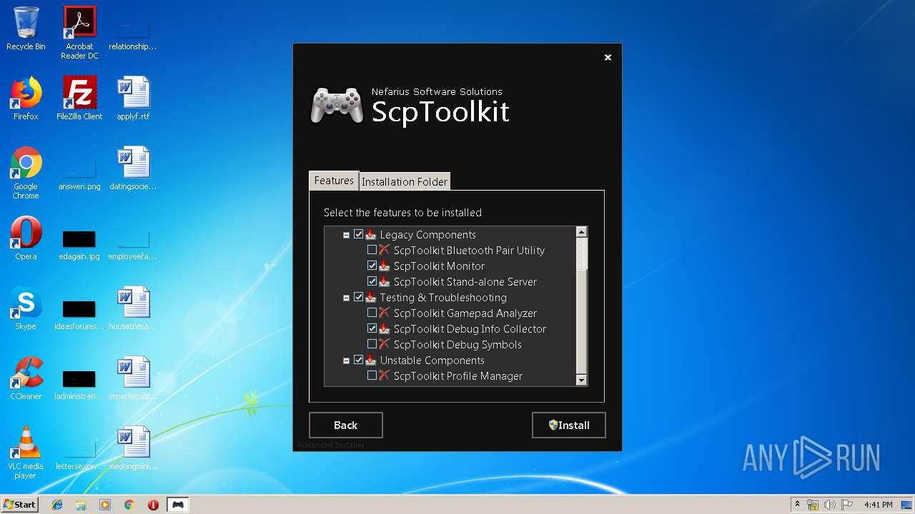Viewport: 915px width, 514px height.
Task: Check ScpToolkit Bluetooth Pair Utility checkbox
Action: point(372,250)
